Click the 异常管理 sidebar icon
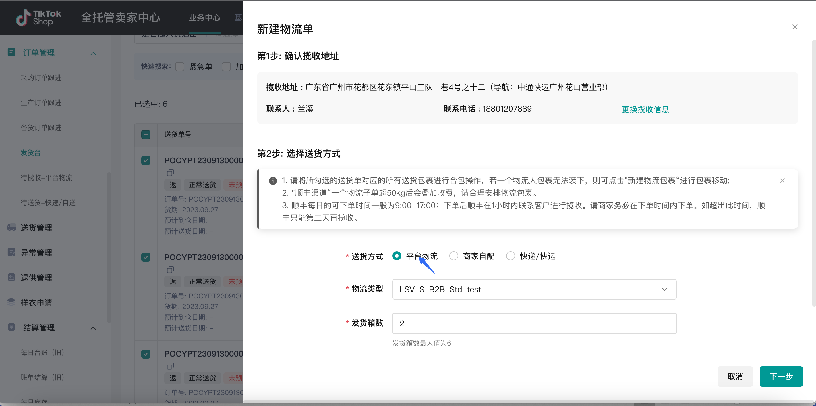 point(11,252)
